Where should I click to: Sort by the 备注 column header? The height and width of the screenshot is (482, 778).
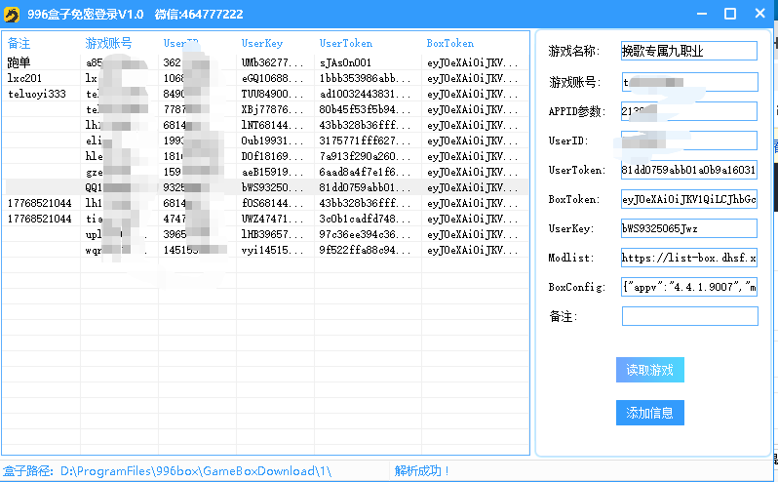click(x=19, y=44)
